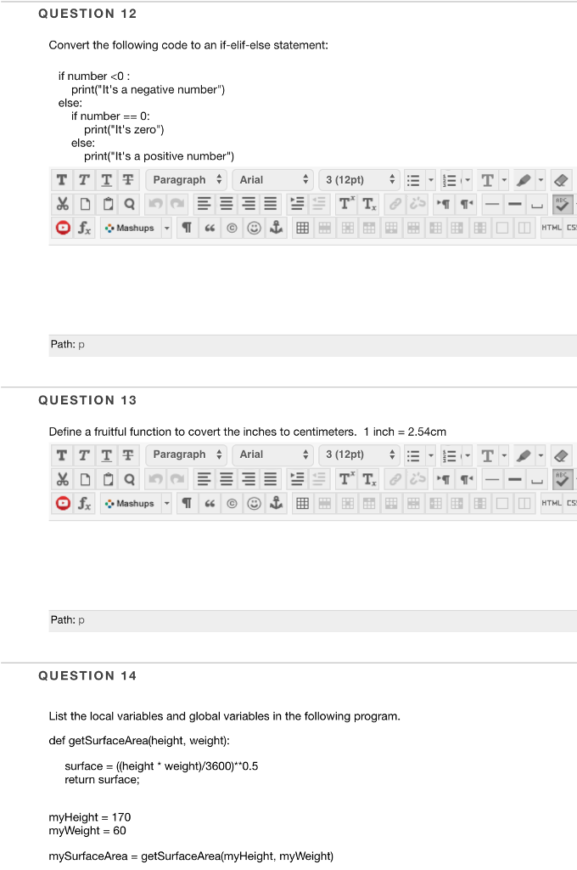This screenshot has width=577, height=870.
Task: Insert emoticon in Question 12 editor
Action: click(x=254, y=228)
